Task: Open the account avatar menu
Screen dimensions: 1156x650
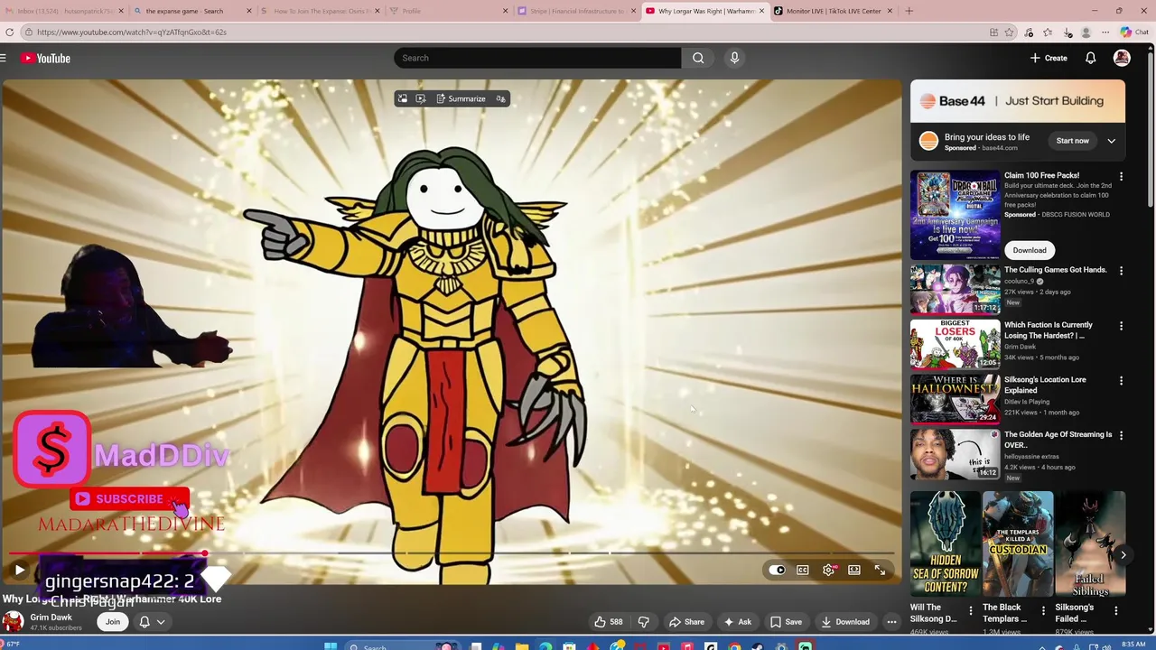Action: [x=1122, y=58]
